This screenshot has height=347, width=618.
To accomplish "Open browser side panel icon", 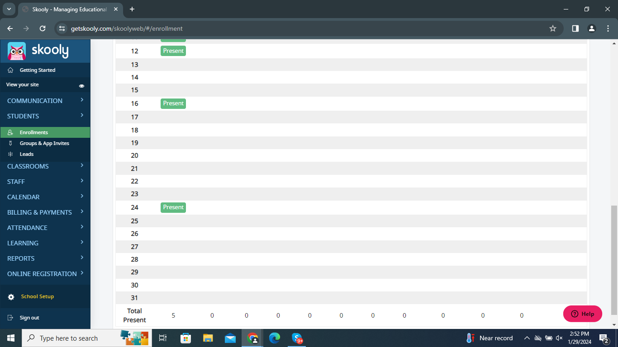I will click(x=575, y=28).
